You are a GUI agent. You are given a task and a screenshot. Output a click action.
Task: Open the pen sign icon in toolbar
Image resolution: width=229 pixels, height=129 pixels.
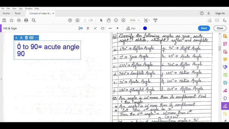[x=210, y=20]
